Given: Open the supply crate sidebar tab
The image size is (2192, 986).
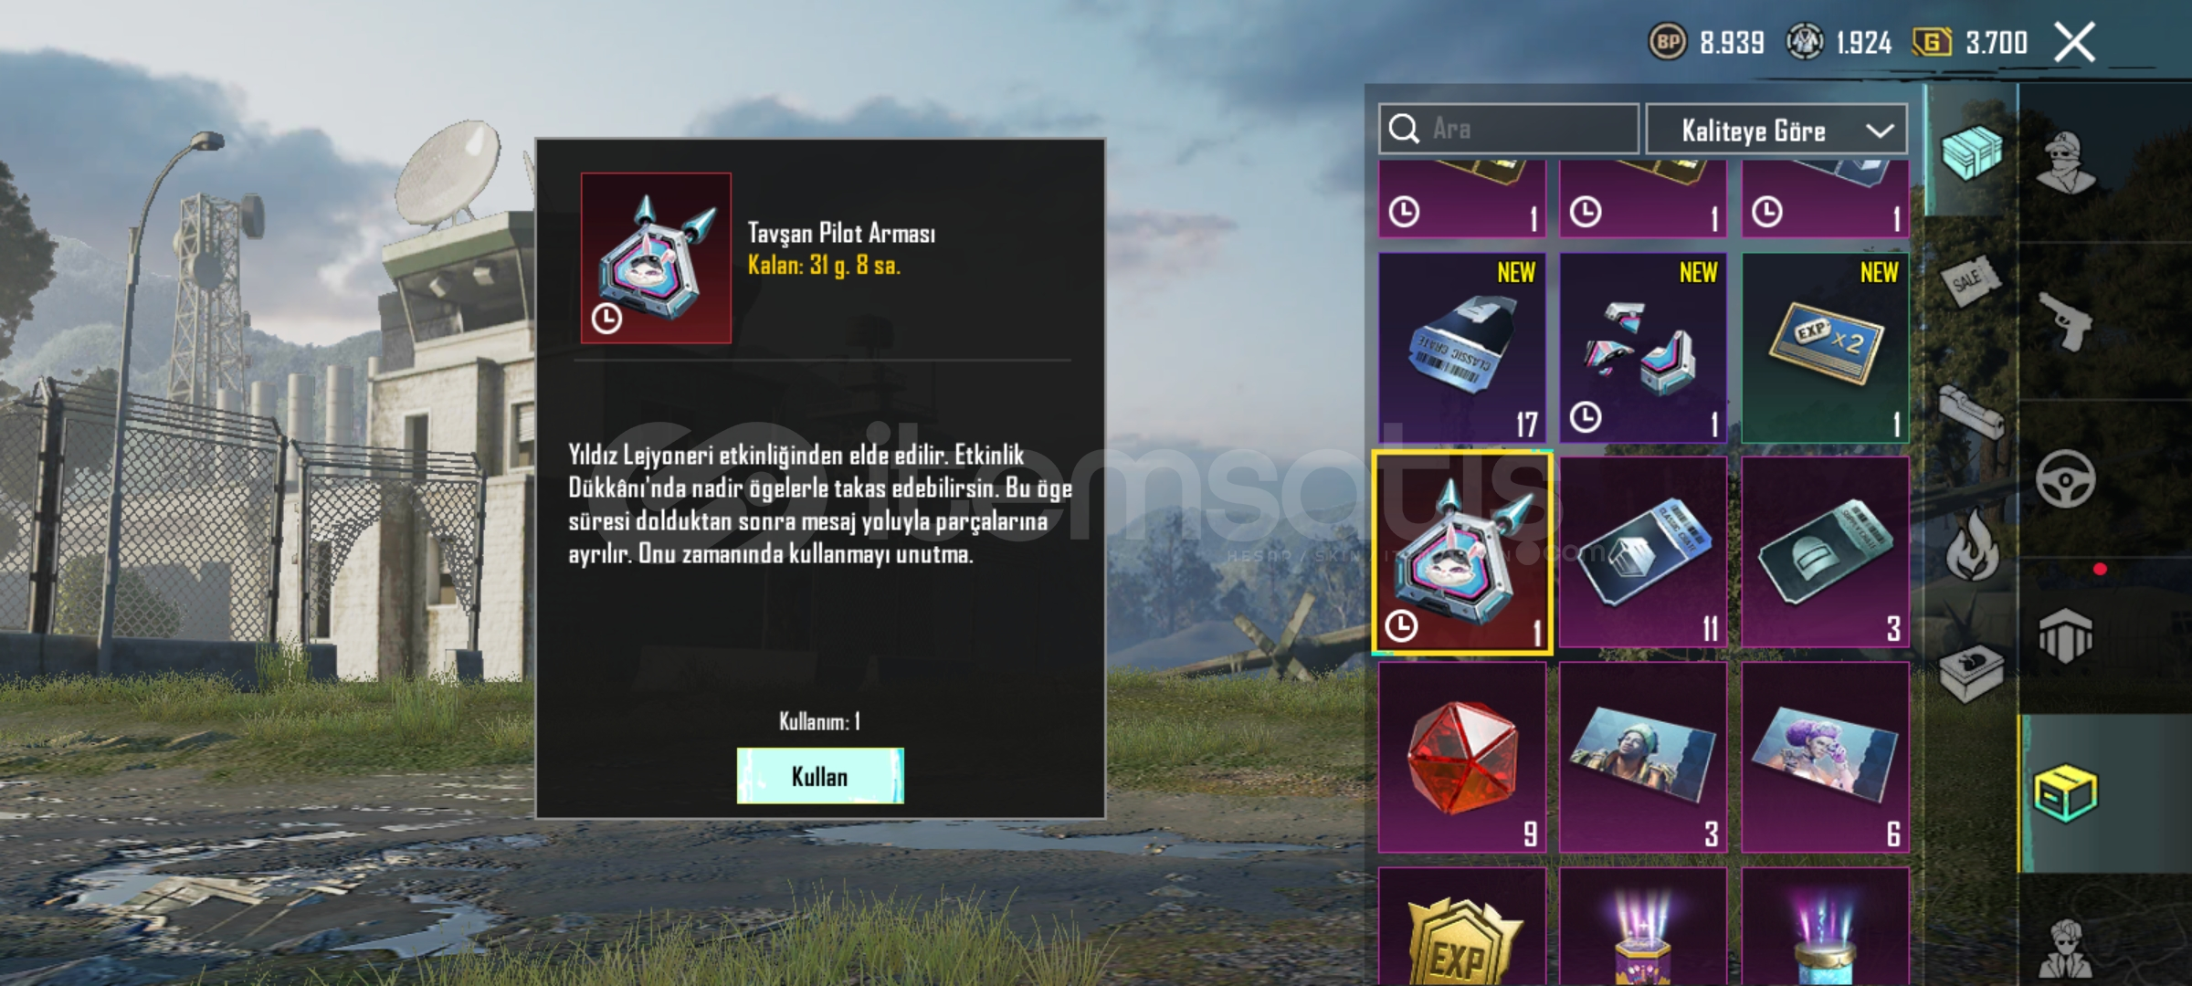Looking at the screenshot, I should click(x=1972, y=152).
